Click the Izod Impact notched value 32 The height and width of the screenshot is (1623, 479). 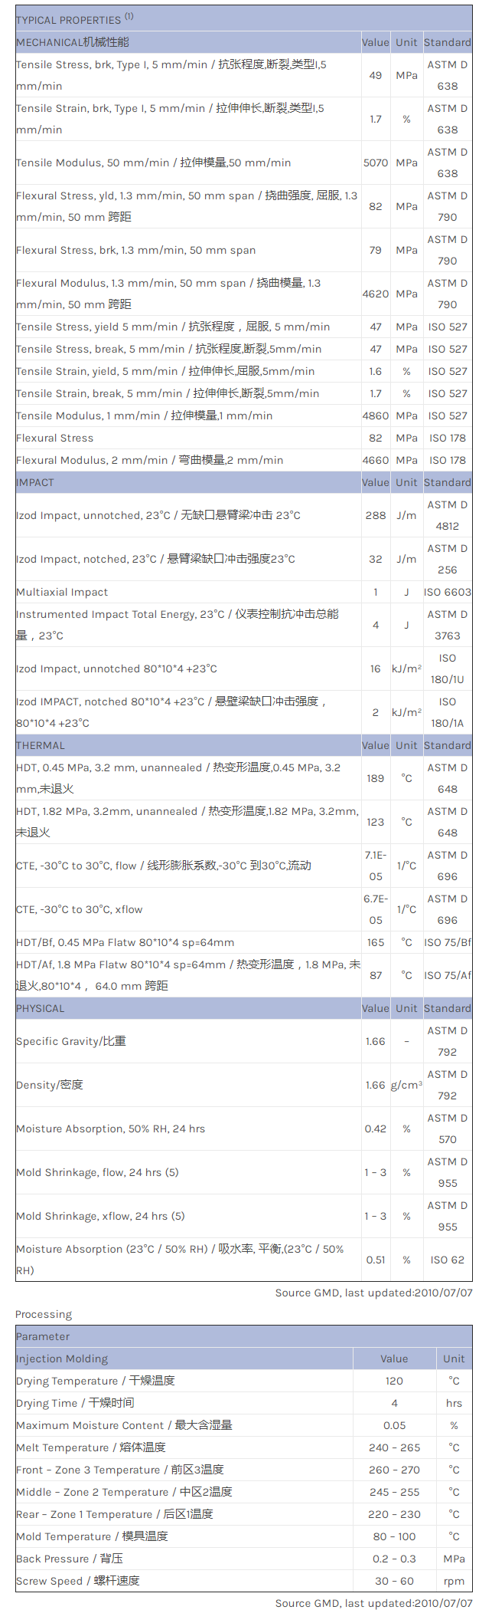(376, 559)
